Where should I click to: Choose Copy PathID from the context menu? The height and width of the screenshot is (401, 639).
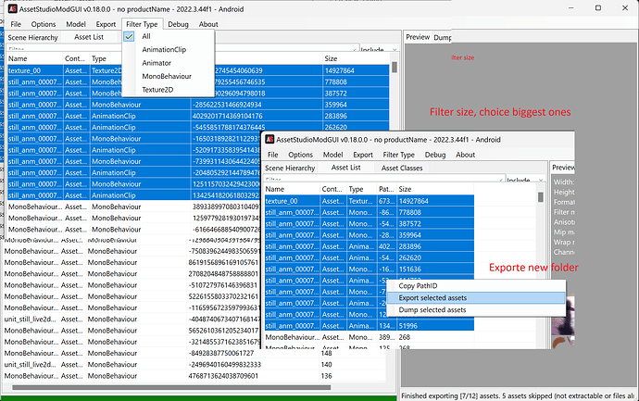point(476,285)
